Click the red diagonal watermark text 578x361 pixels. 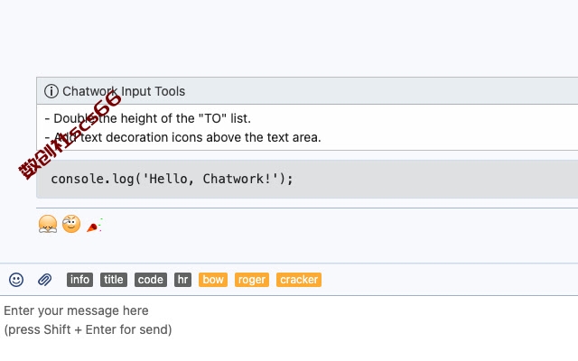(x=70, y=136)
